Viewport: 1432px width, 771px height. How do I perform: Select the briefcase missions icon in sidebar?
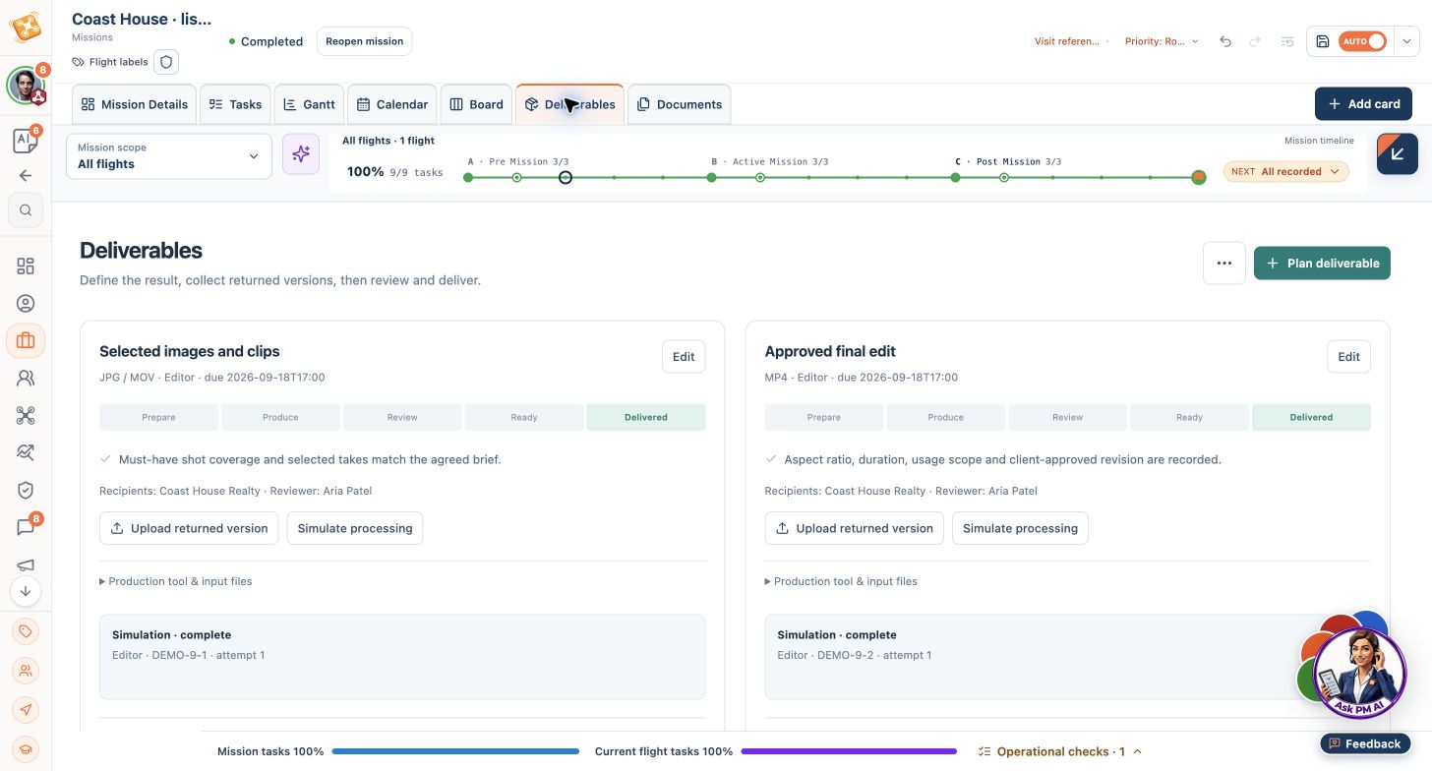click(x=26, y=341)
